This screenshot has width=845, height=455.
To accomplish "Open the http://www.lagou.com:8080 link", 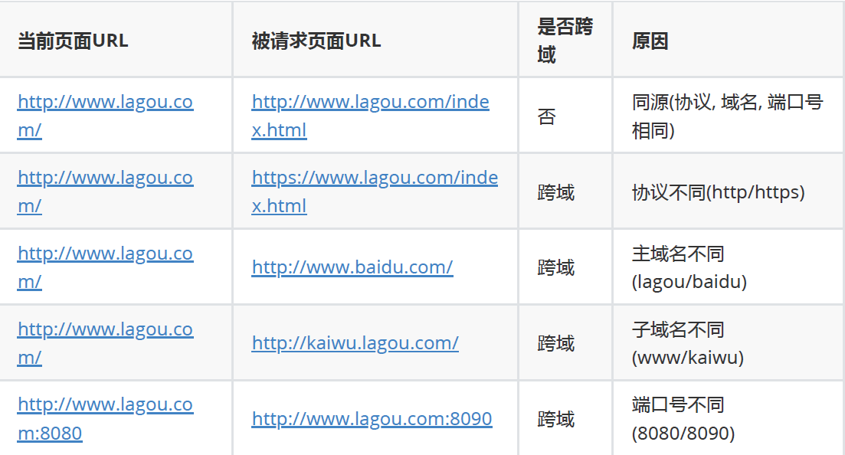I will (105, 418).
